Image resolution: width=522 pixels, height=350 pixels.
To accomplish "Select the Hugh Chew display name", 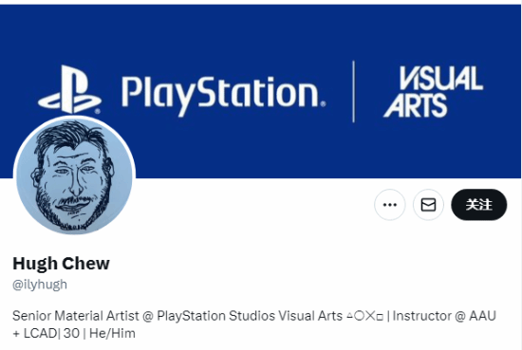I will (x=61, y=264).
